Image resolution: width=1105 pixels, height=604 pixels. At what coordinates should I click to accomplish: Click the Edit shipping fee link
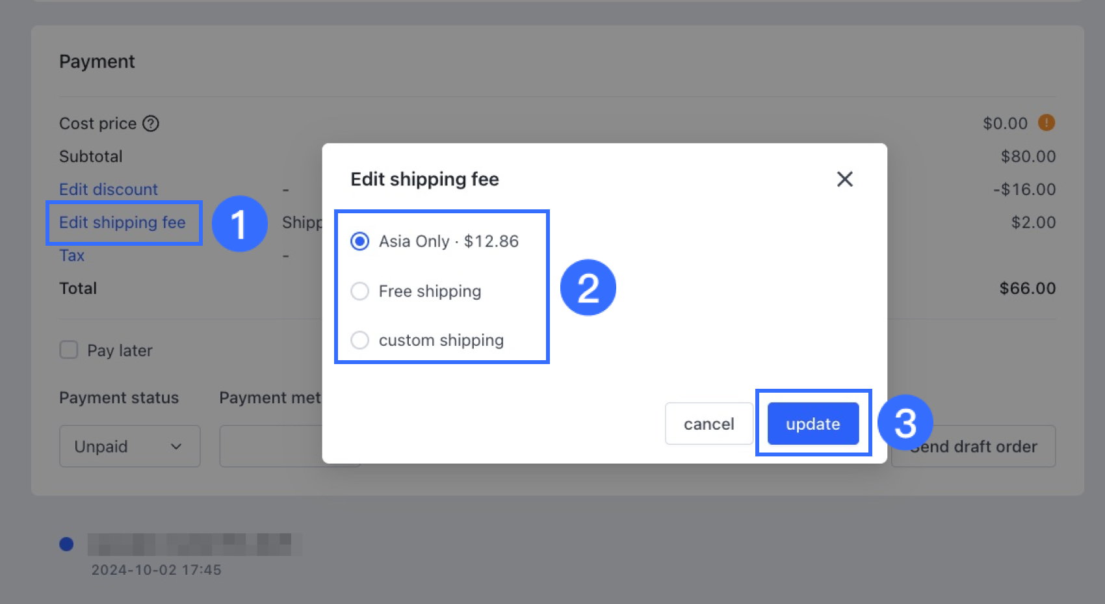coord(122,222)
